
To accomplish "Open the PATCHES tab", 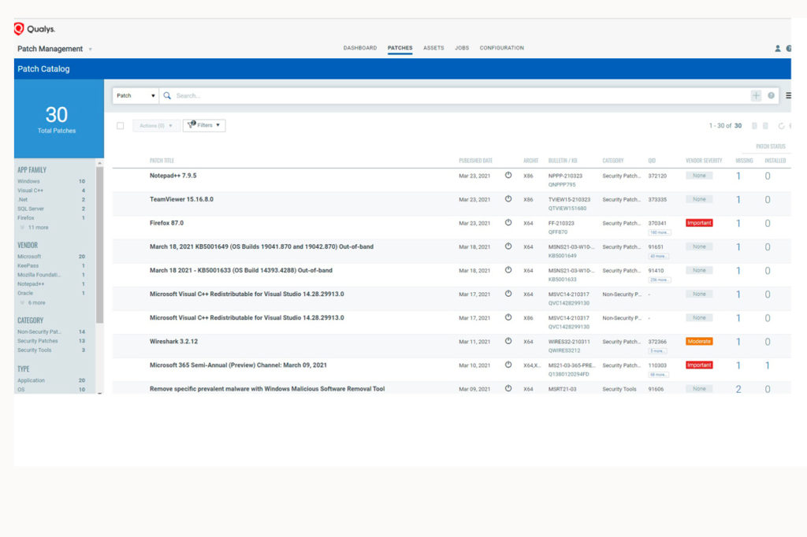I will click(x=400, y=48).
